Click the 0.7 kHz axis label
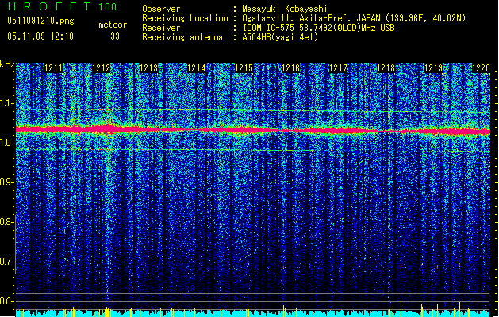This screenshot has height=317, width=499. coord(6,262)
